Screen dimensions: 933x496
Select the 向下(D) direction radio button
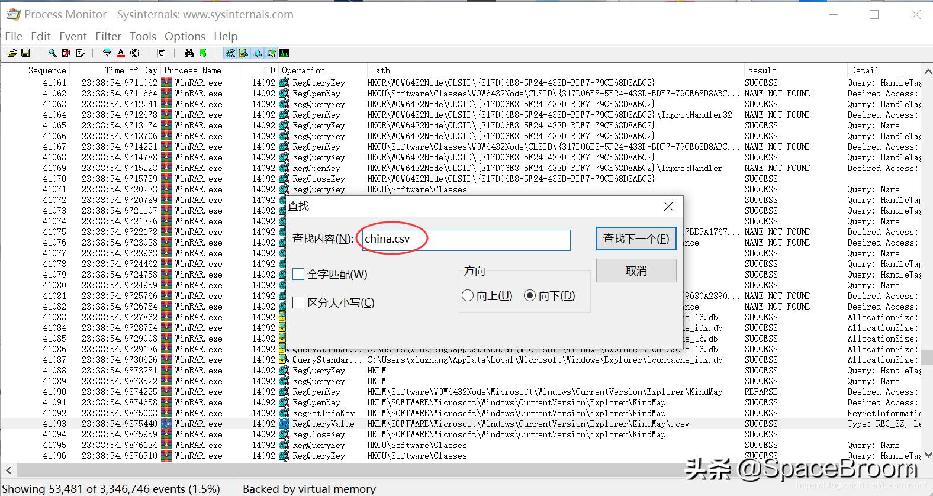pyautogui.click(x=530, y=295)
